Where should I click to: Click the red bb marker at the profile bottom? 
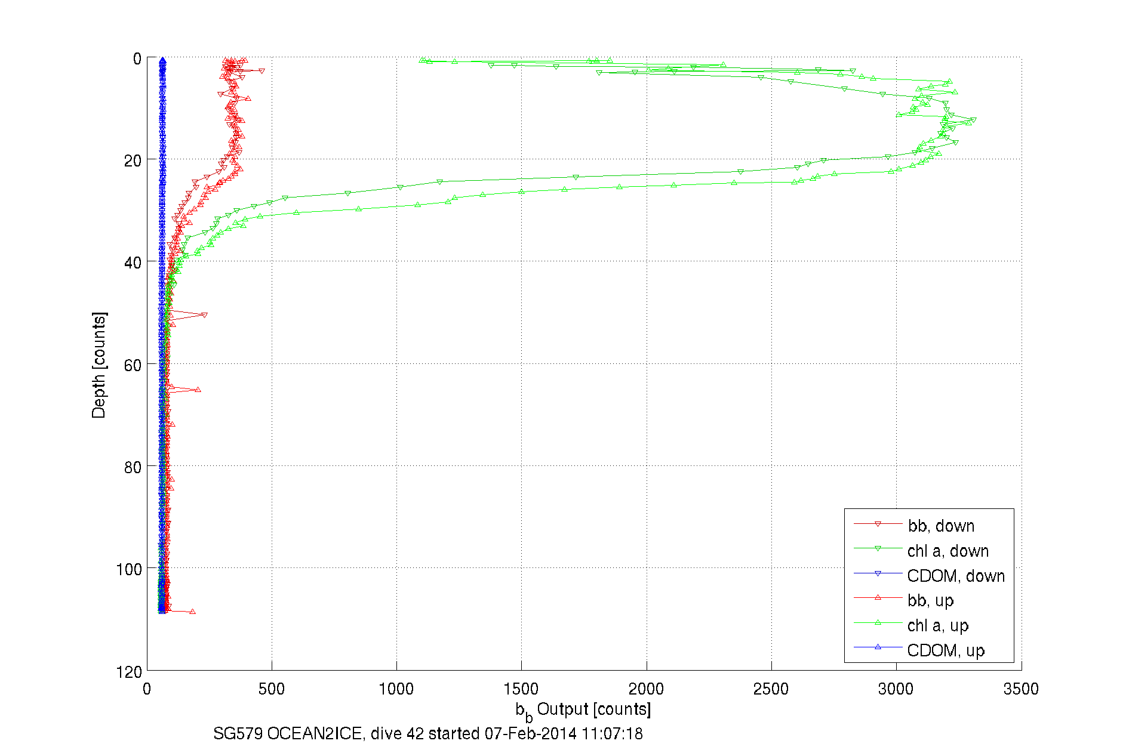click(x=192, y=612)
